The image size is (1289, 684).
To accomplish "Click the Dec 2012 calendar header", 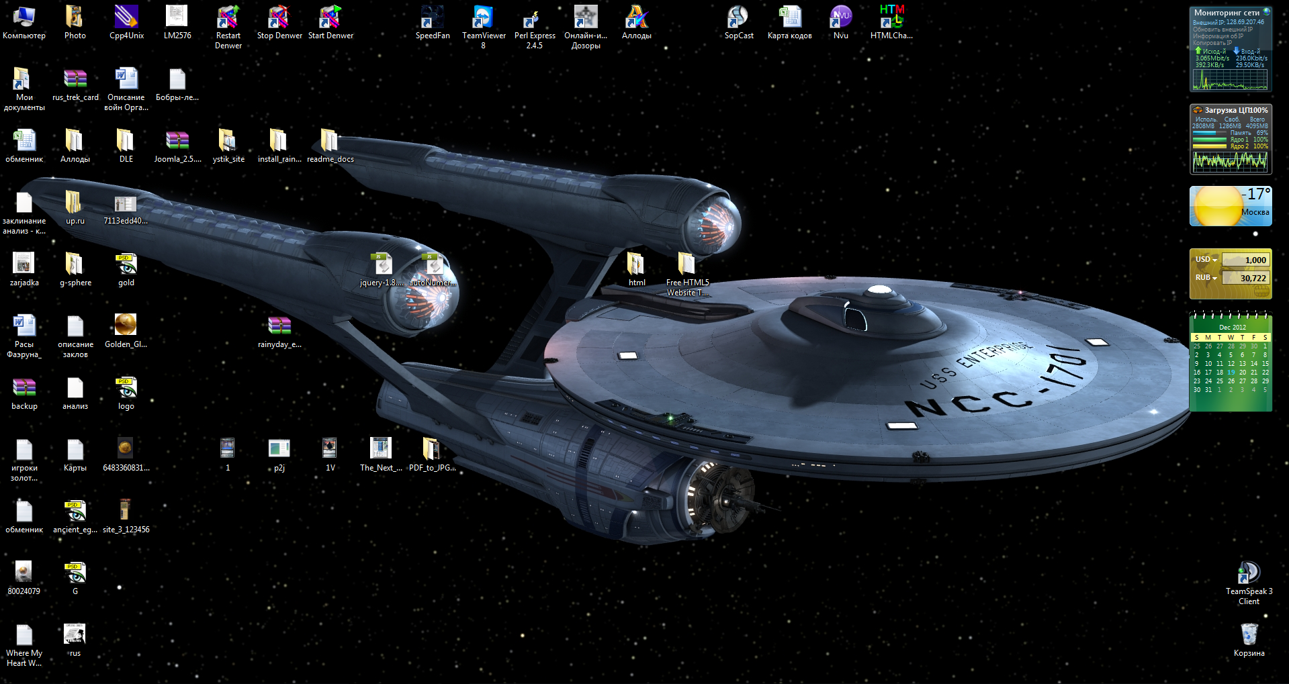I will click(1233, 328).
